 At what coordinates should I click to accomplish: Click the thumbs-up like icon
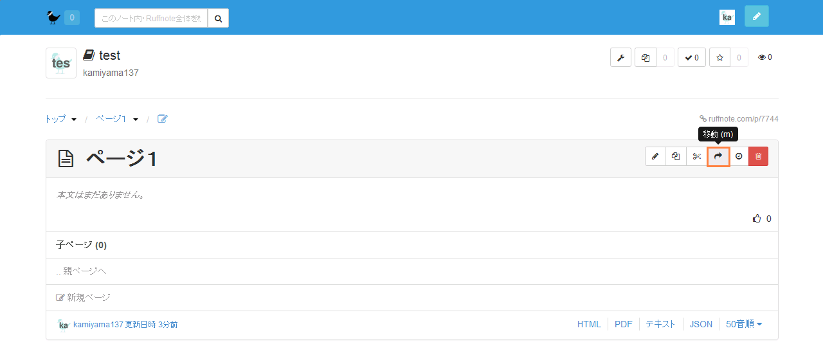point(757,219)
